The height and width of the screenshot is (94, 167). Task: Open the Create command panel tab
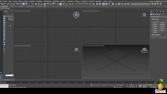[x=151, y=11]
